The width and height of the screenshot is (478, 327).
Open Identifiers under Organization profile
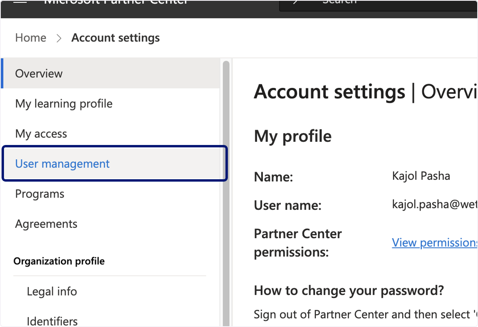tap(52, 321)
